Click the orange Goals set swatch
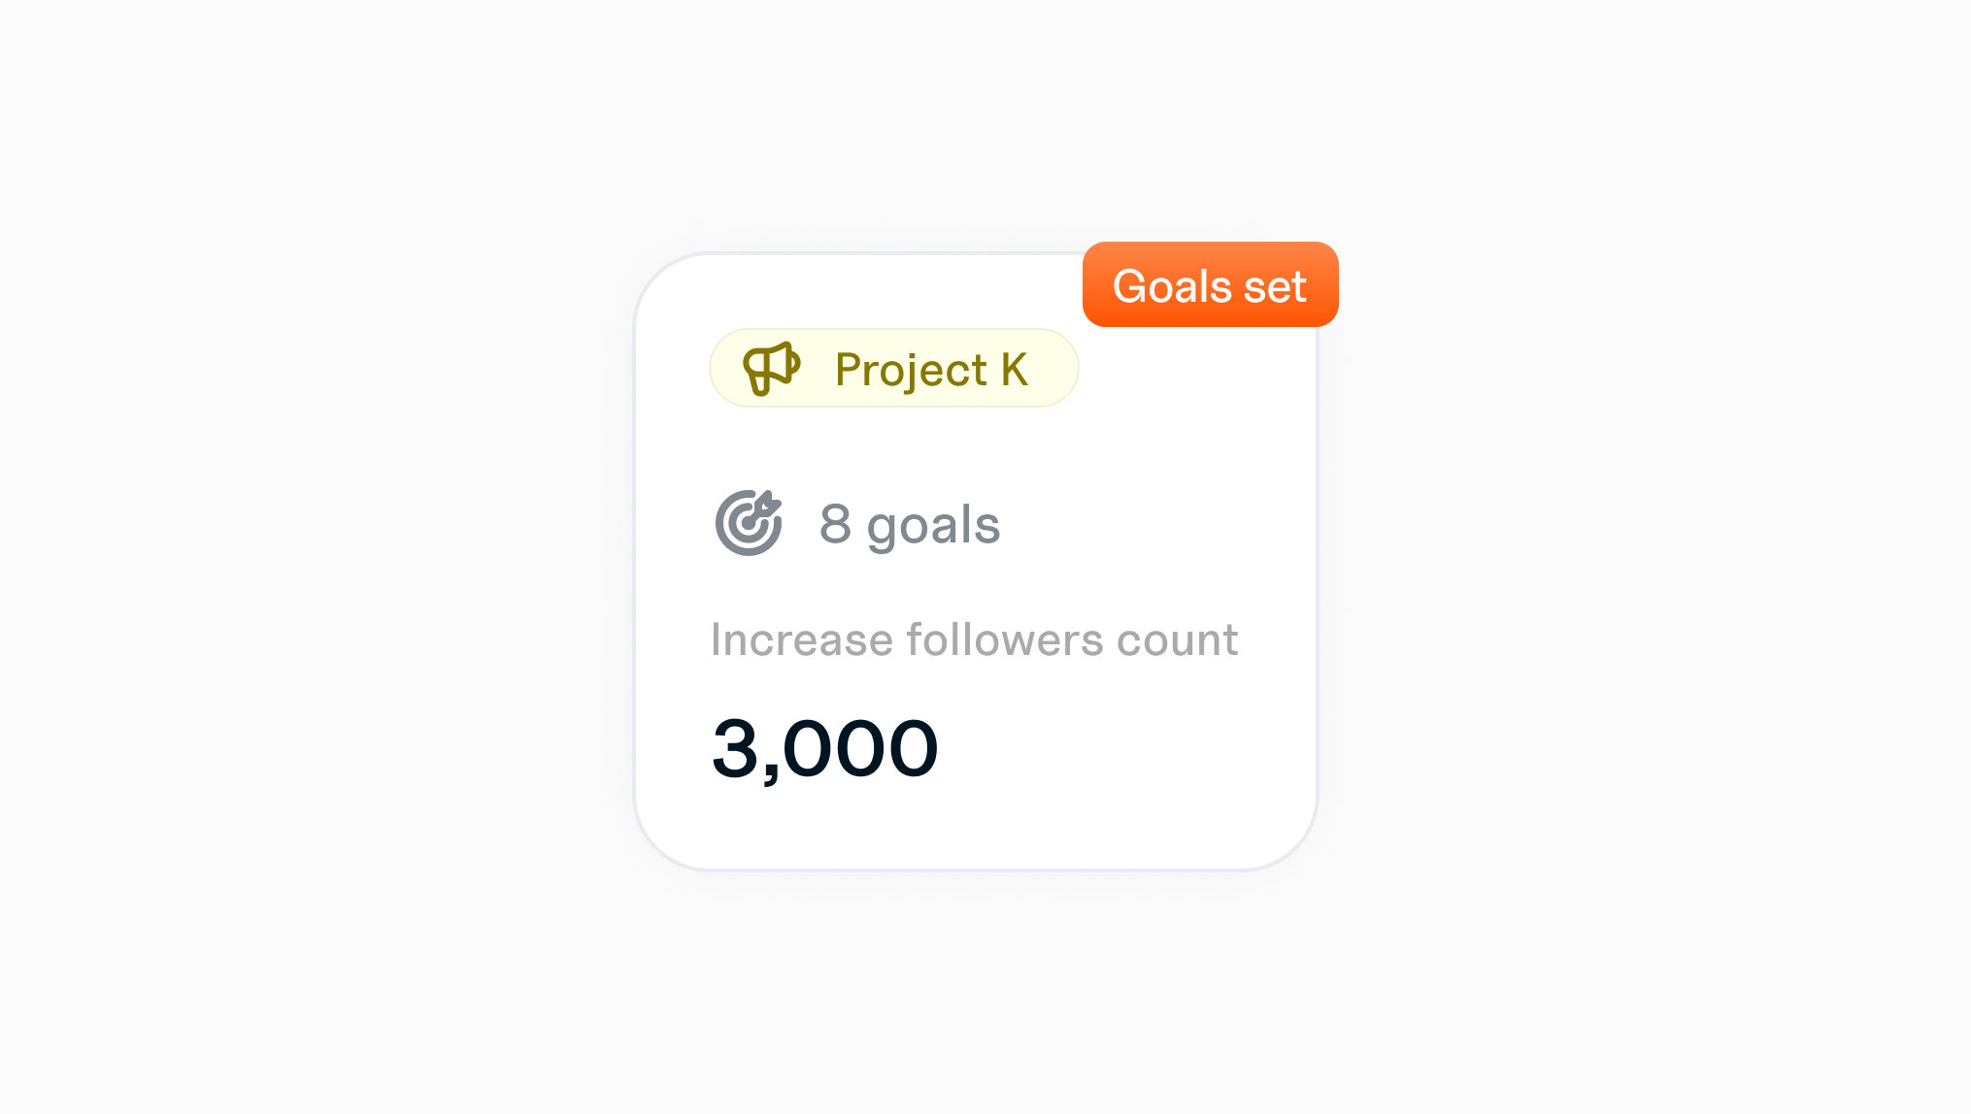The image size is (1971, 1114). coord(1210,284)
